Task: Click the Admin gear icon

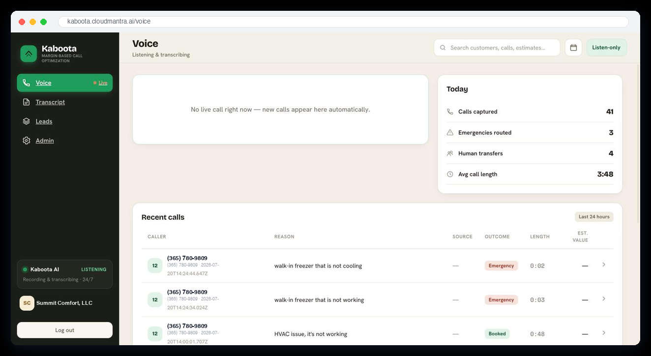Action: click(27, 140)
